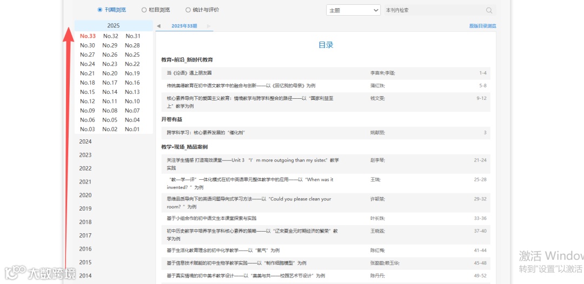Open article on 《回忆我的母亲》
Screen dimensions: 584x284
tap(241, 85)
